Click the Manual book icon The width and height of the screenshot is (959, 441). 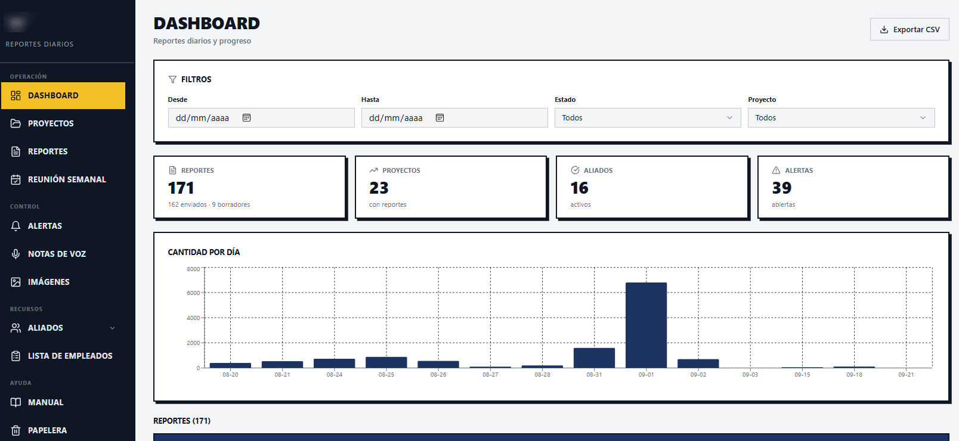coord(16,402)
